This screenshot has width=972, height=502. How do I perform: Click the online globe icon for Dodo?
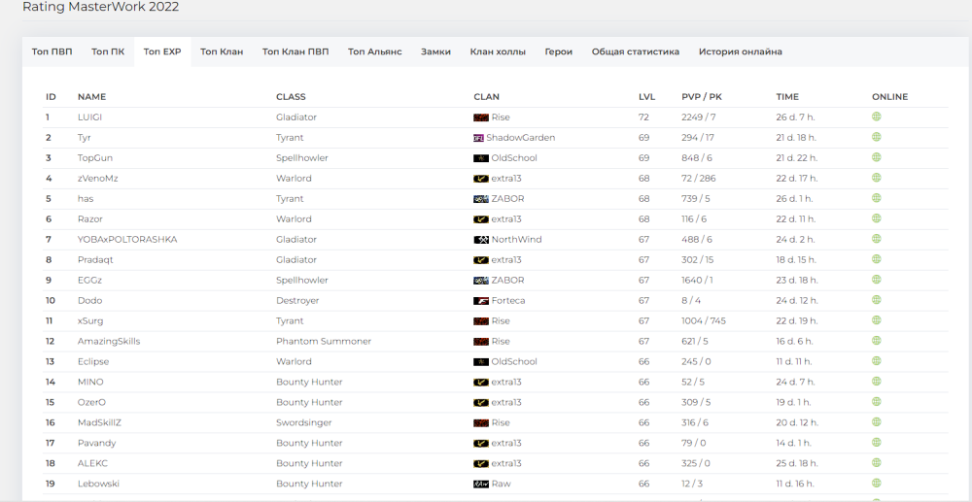[x=877, y=300]
